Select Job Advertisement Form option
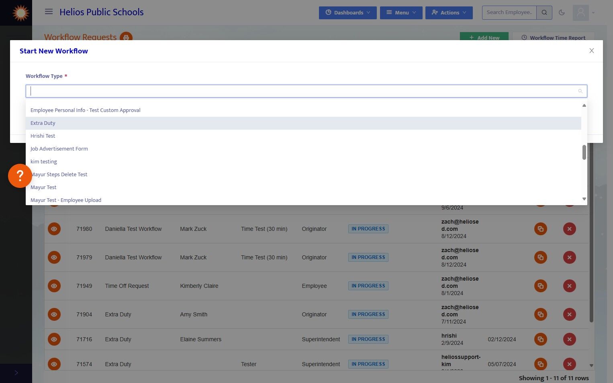613x383 pixels. [303, 149]
